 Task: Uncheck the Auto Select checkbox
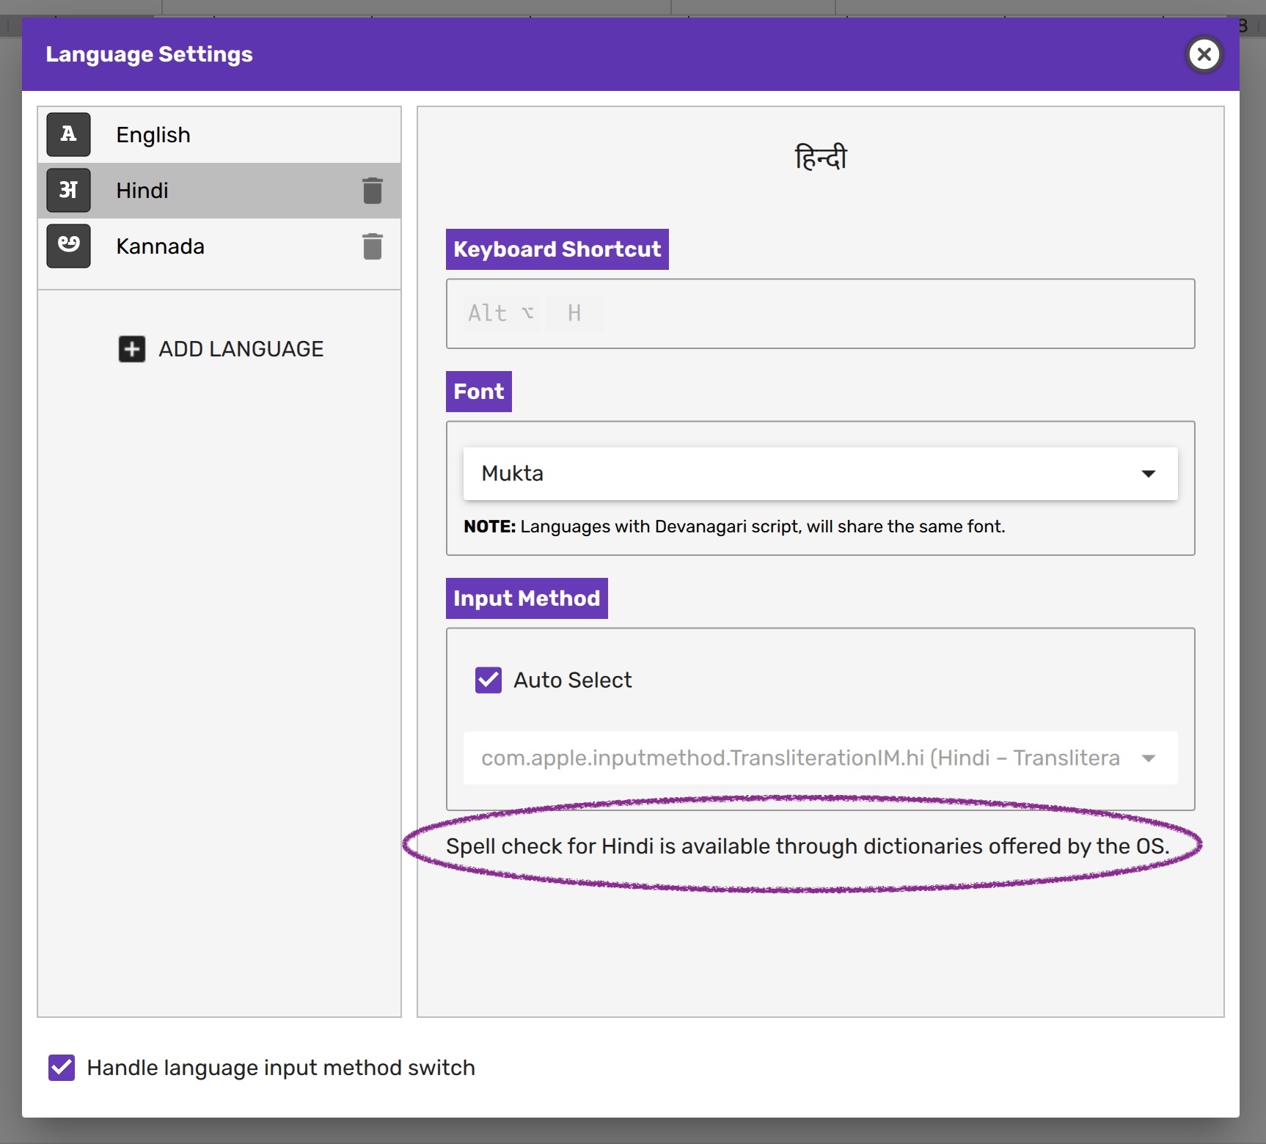click(x=489, y=680)
